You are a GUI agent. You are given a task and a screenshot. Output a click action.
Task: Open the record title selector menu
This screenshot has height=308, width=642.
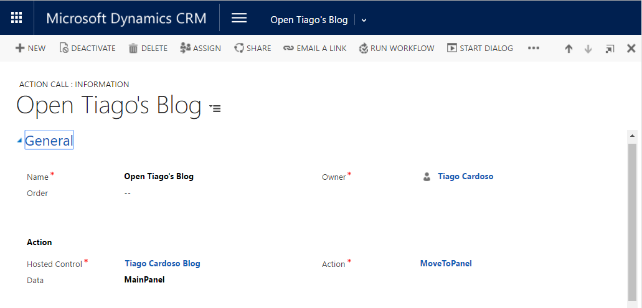215,108
